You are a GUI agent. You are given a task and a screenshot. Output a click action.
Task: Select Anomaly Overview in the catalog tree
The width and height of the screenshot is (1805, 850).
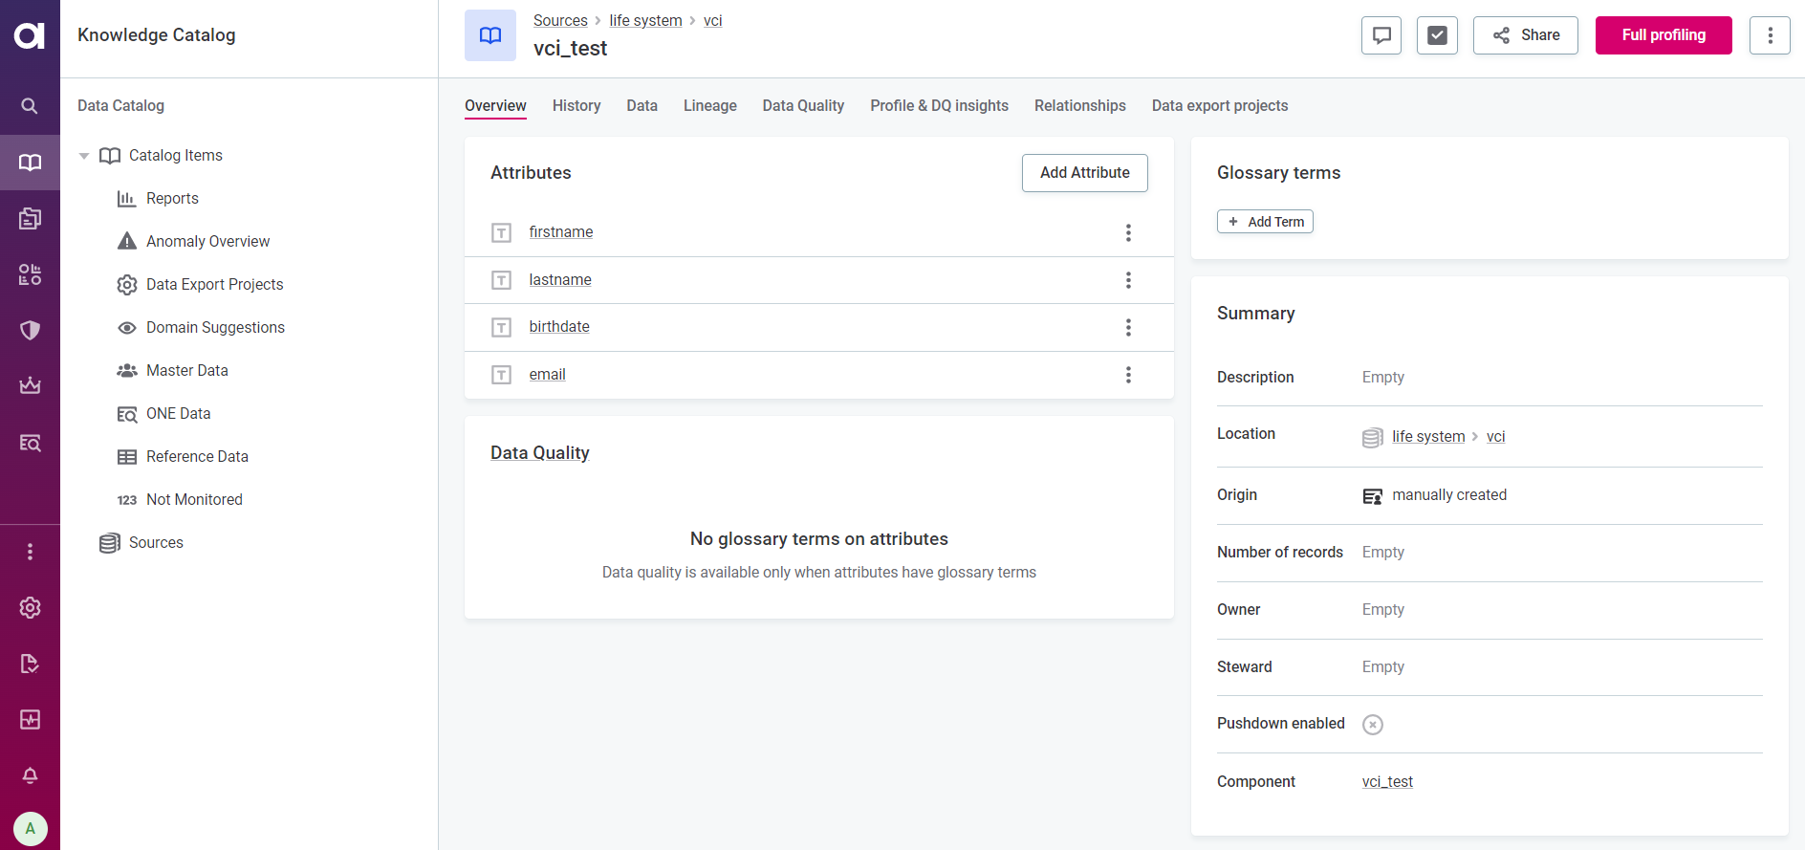pos(207,242)
